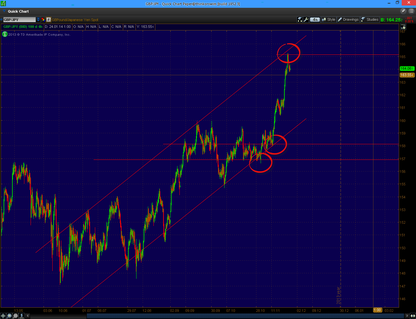416x319 pixels.
Task: Click the Y: 163.554 value field
Action: tap(145, 27)
